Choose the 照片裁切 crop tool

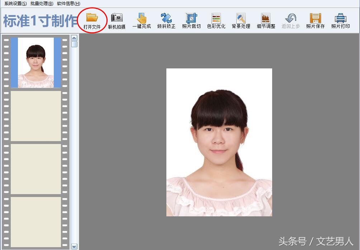click(x=191, y=21)
